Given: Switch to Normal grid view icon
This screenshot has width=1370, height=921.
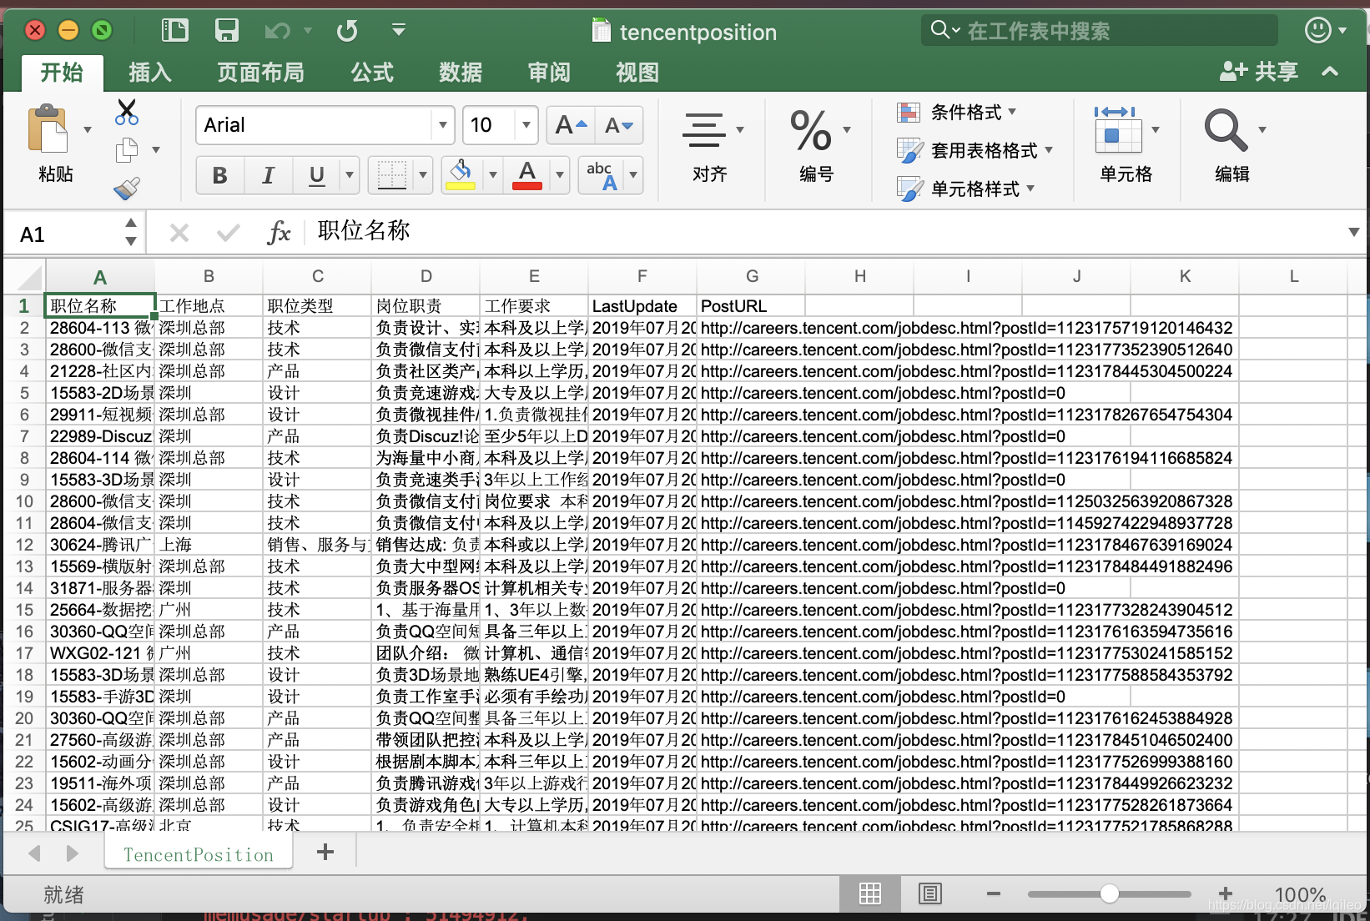Looking at the screenshot, I should pos(870,893).
